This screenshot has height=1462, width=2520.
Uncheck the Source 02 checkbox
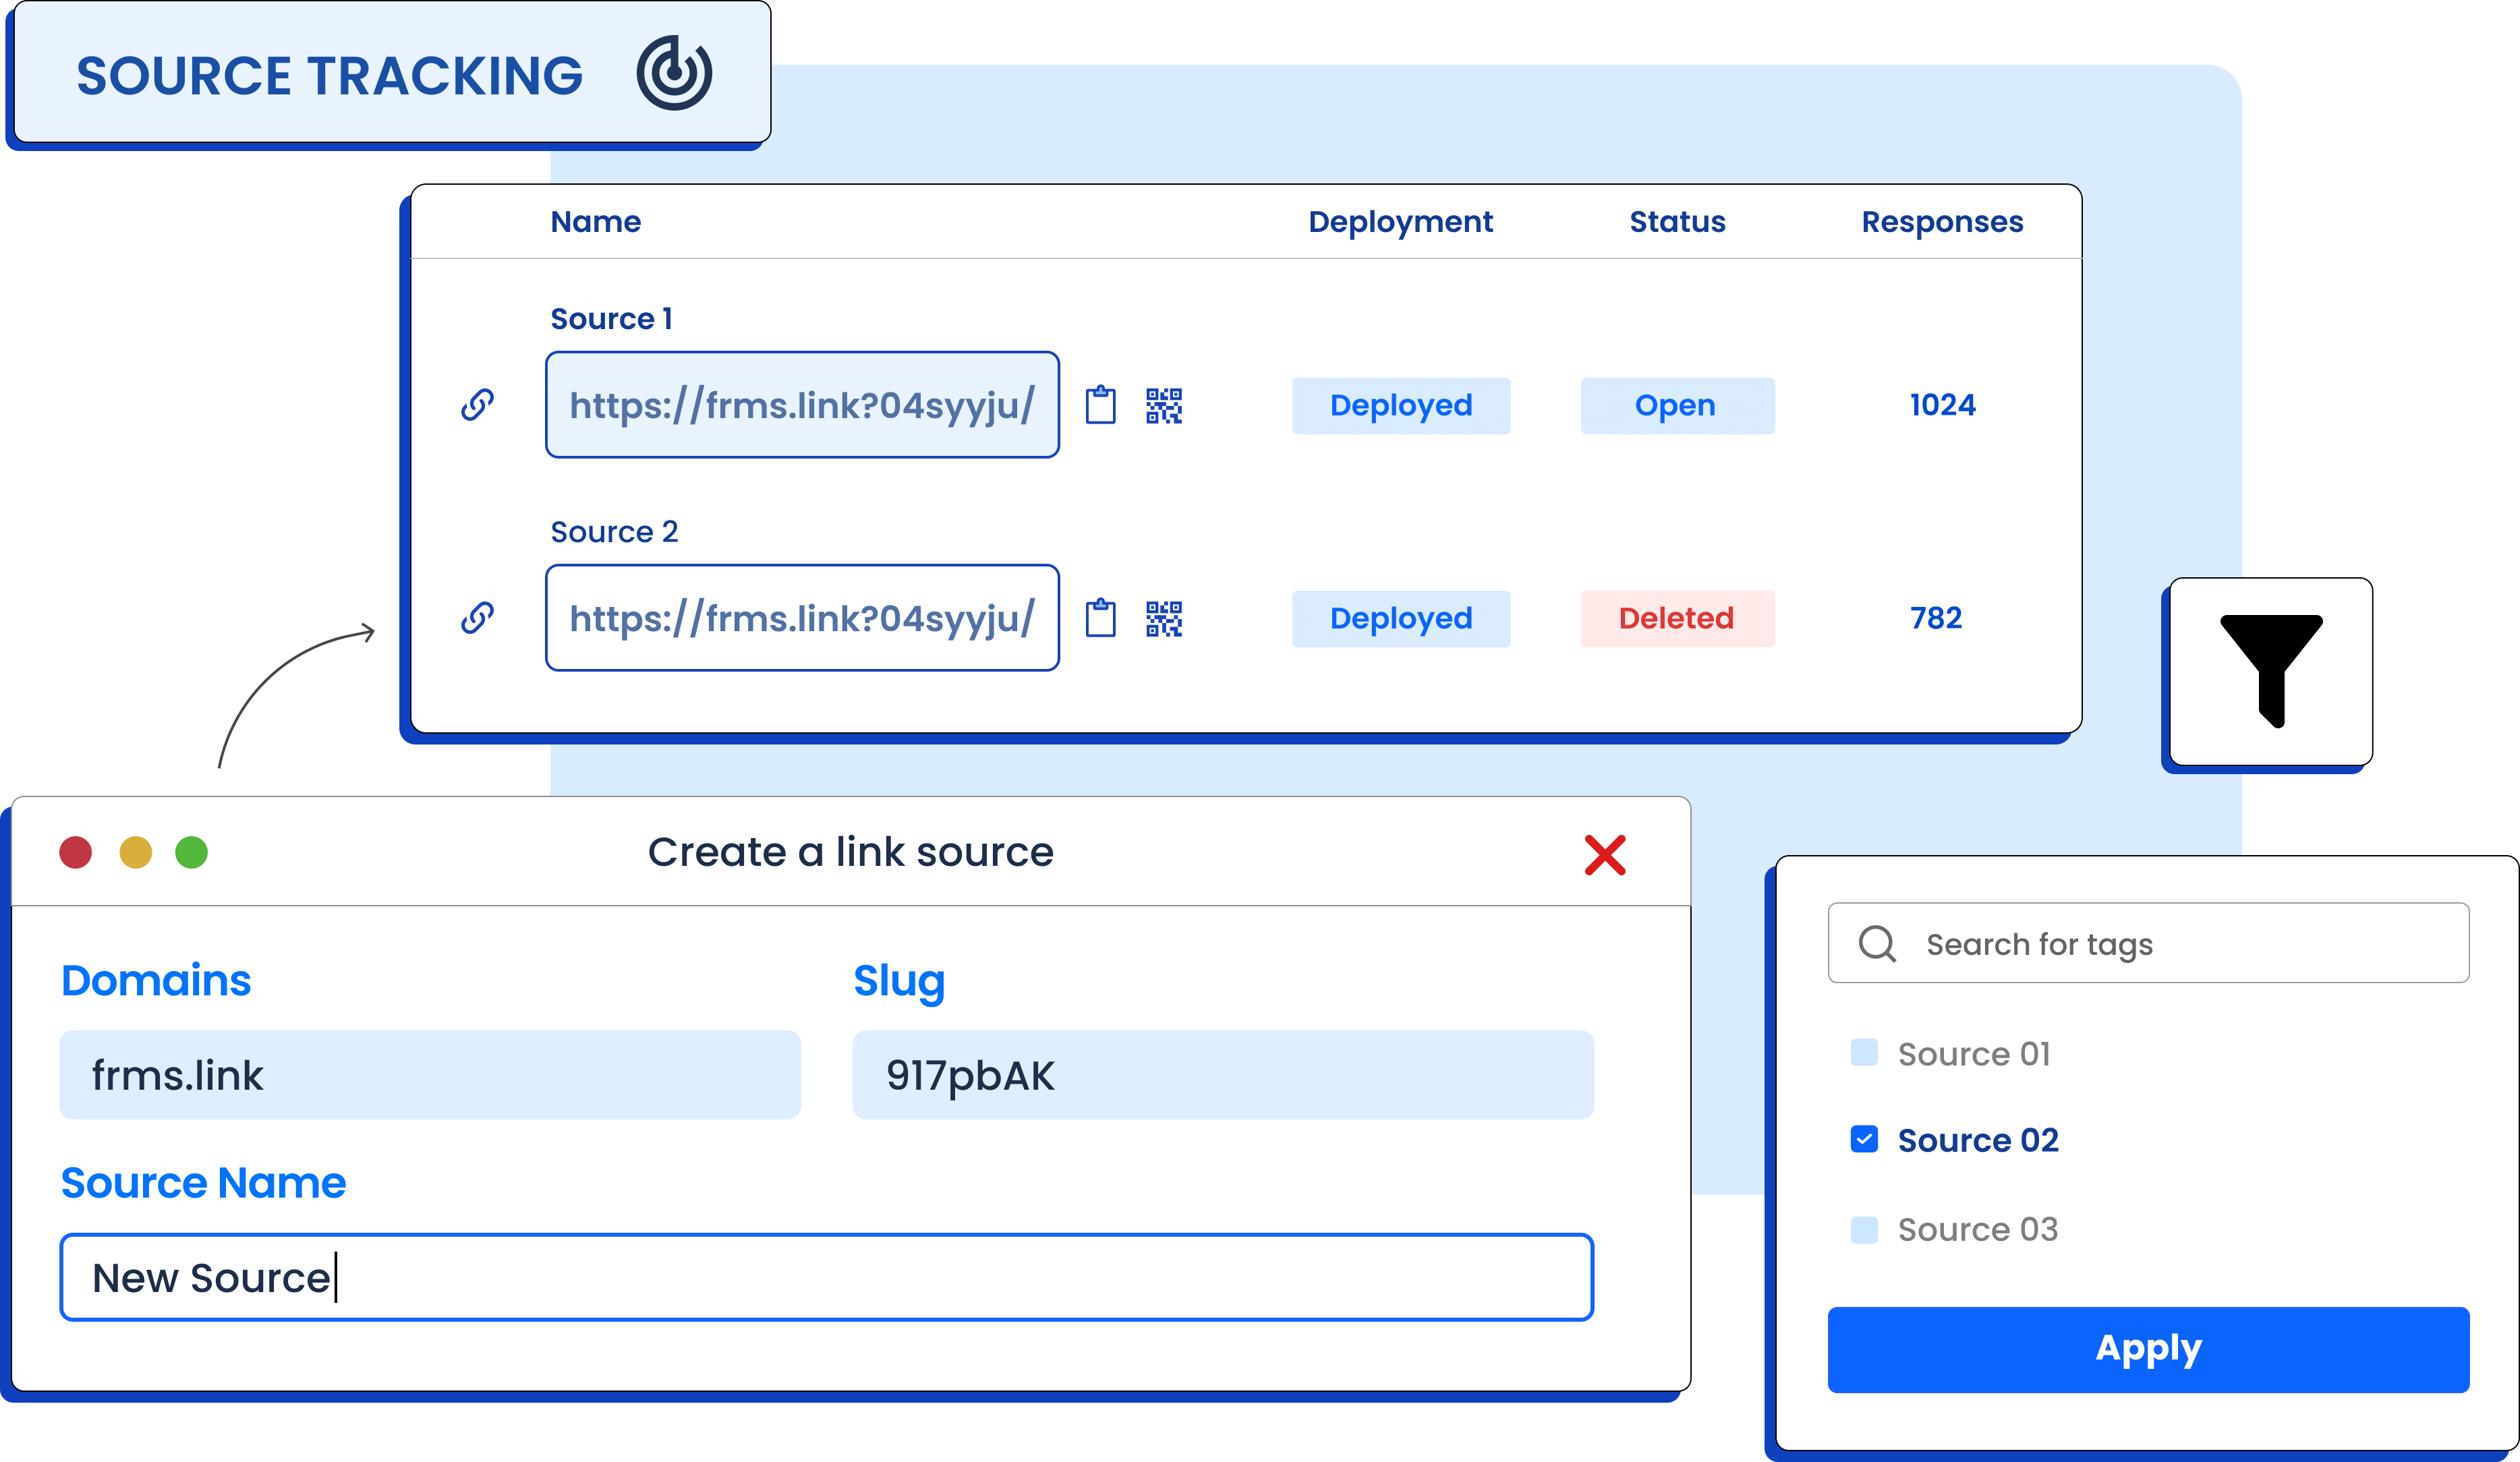pos(1864,1139)
